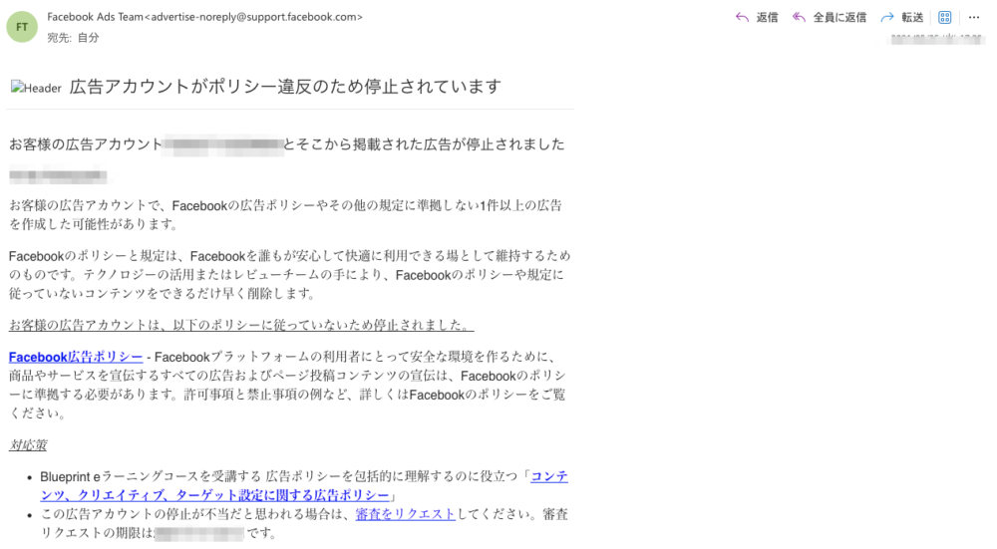Click the blurred received date at top right

936,40
